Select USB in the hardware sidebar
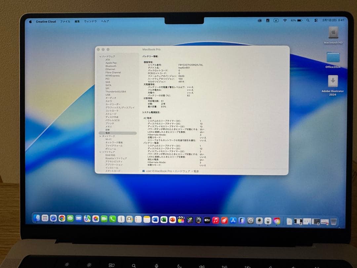This screenshot has width=357, height=268. coord(108,95)
